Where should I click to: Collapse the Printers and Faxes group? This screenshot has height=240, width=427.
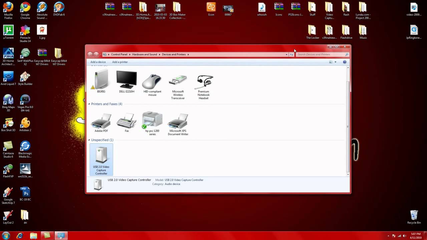tap(89, 104)
